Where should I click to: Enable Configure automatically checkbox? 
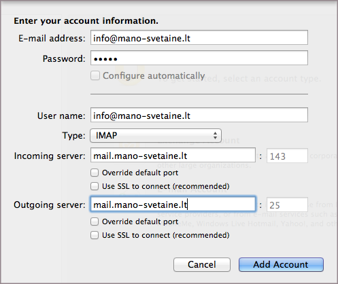tap(95, 75)
